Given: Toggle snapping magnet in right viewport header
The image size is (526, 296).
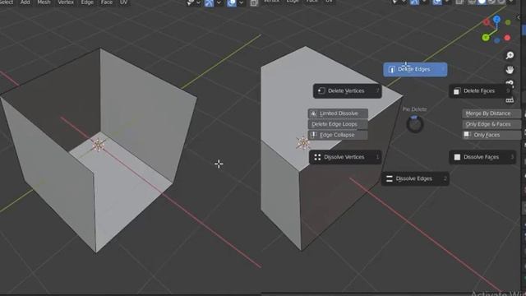Looking at the screenshot, I should 414,2.
